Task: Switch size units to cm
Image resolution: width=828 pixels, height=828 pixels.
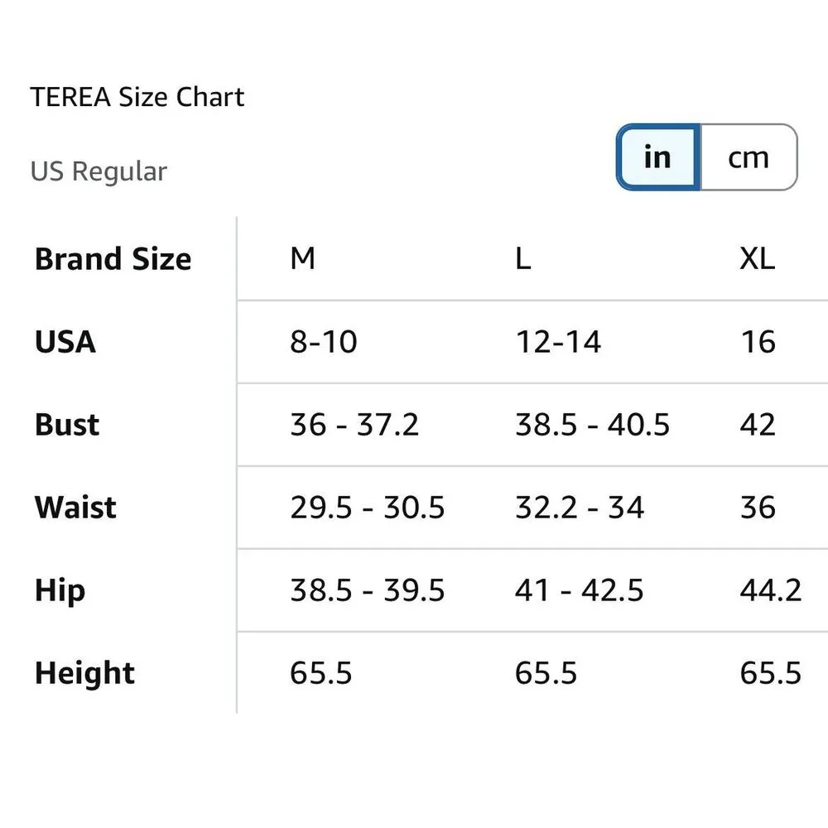Action: (x=749, y=157)
